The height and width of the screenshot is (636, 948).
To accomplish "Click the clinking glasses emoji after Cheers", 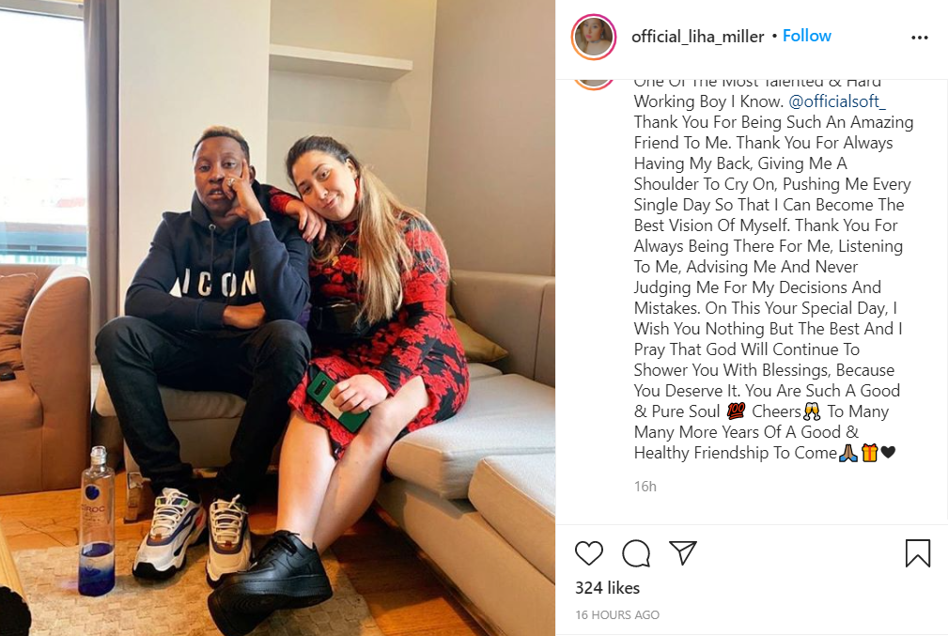I will [x=812, y=411].
